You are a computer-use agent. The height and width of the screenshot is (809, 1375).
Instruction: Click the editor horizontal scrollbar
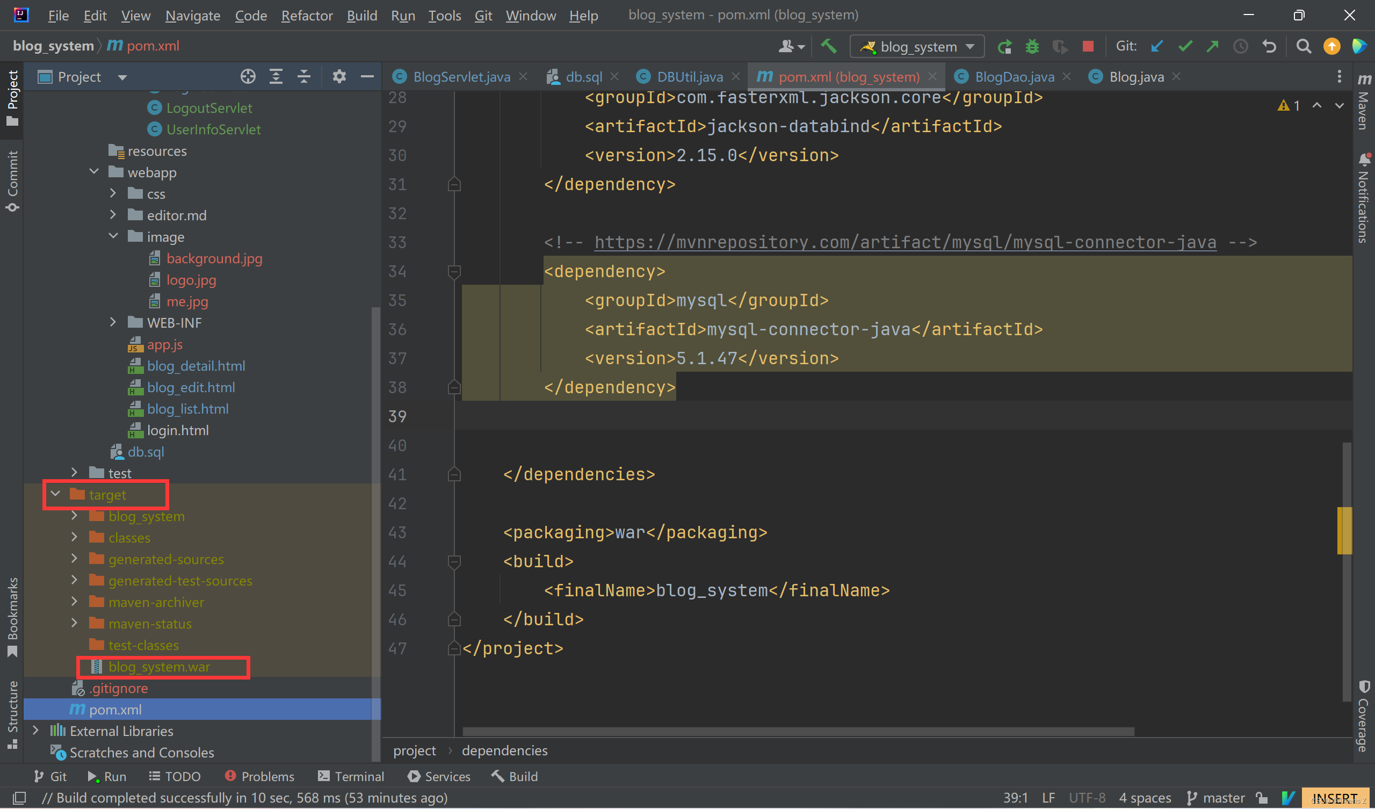click(x=798, y=732)
